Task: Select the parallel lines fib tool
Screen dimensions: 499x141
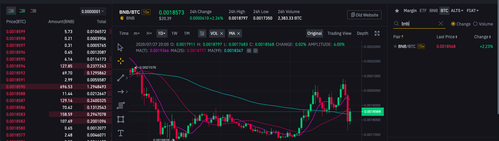Action: coord(121,105)
